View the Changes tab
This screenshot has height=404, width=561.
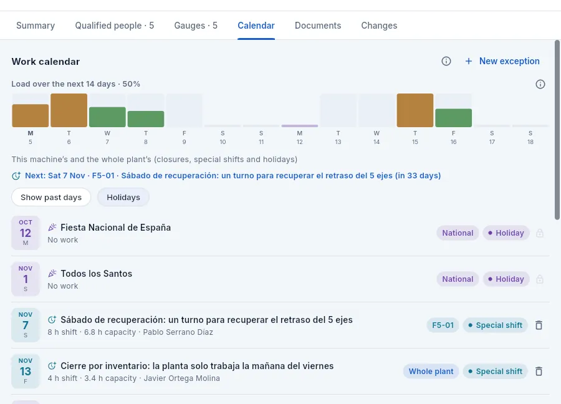pyautogui.click(x=379, y=26)
